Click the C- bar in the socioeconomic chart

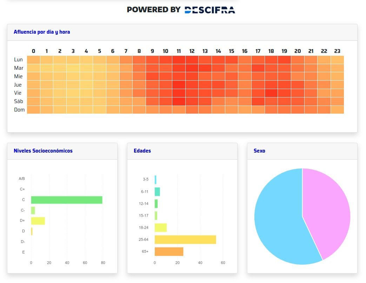[33, 210]
